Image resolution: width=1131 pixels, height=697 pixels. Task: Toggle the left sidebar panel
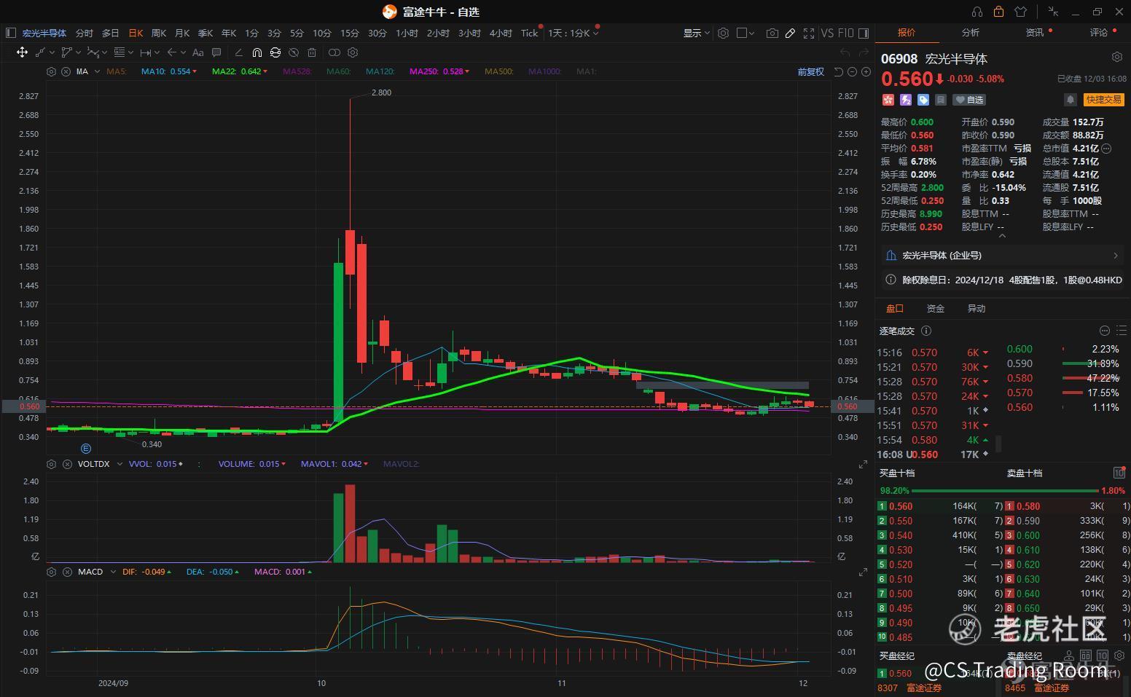10,33
